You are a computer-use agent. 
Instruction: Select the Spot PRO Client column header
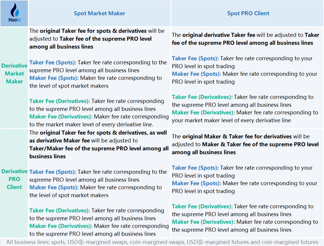pyautogui.click(x=248, y=13)
